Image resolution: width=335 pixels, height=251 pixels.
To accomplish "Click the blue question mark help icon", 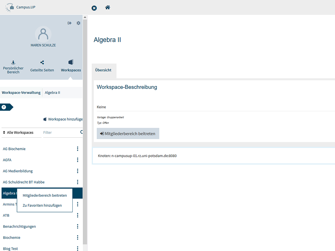I will pyautogui.click(x=4, y=107).
